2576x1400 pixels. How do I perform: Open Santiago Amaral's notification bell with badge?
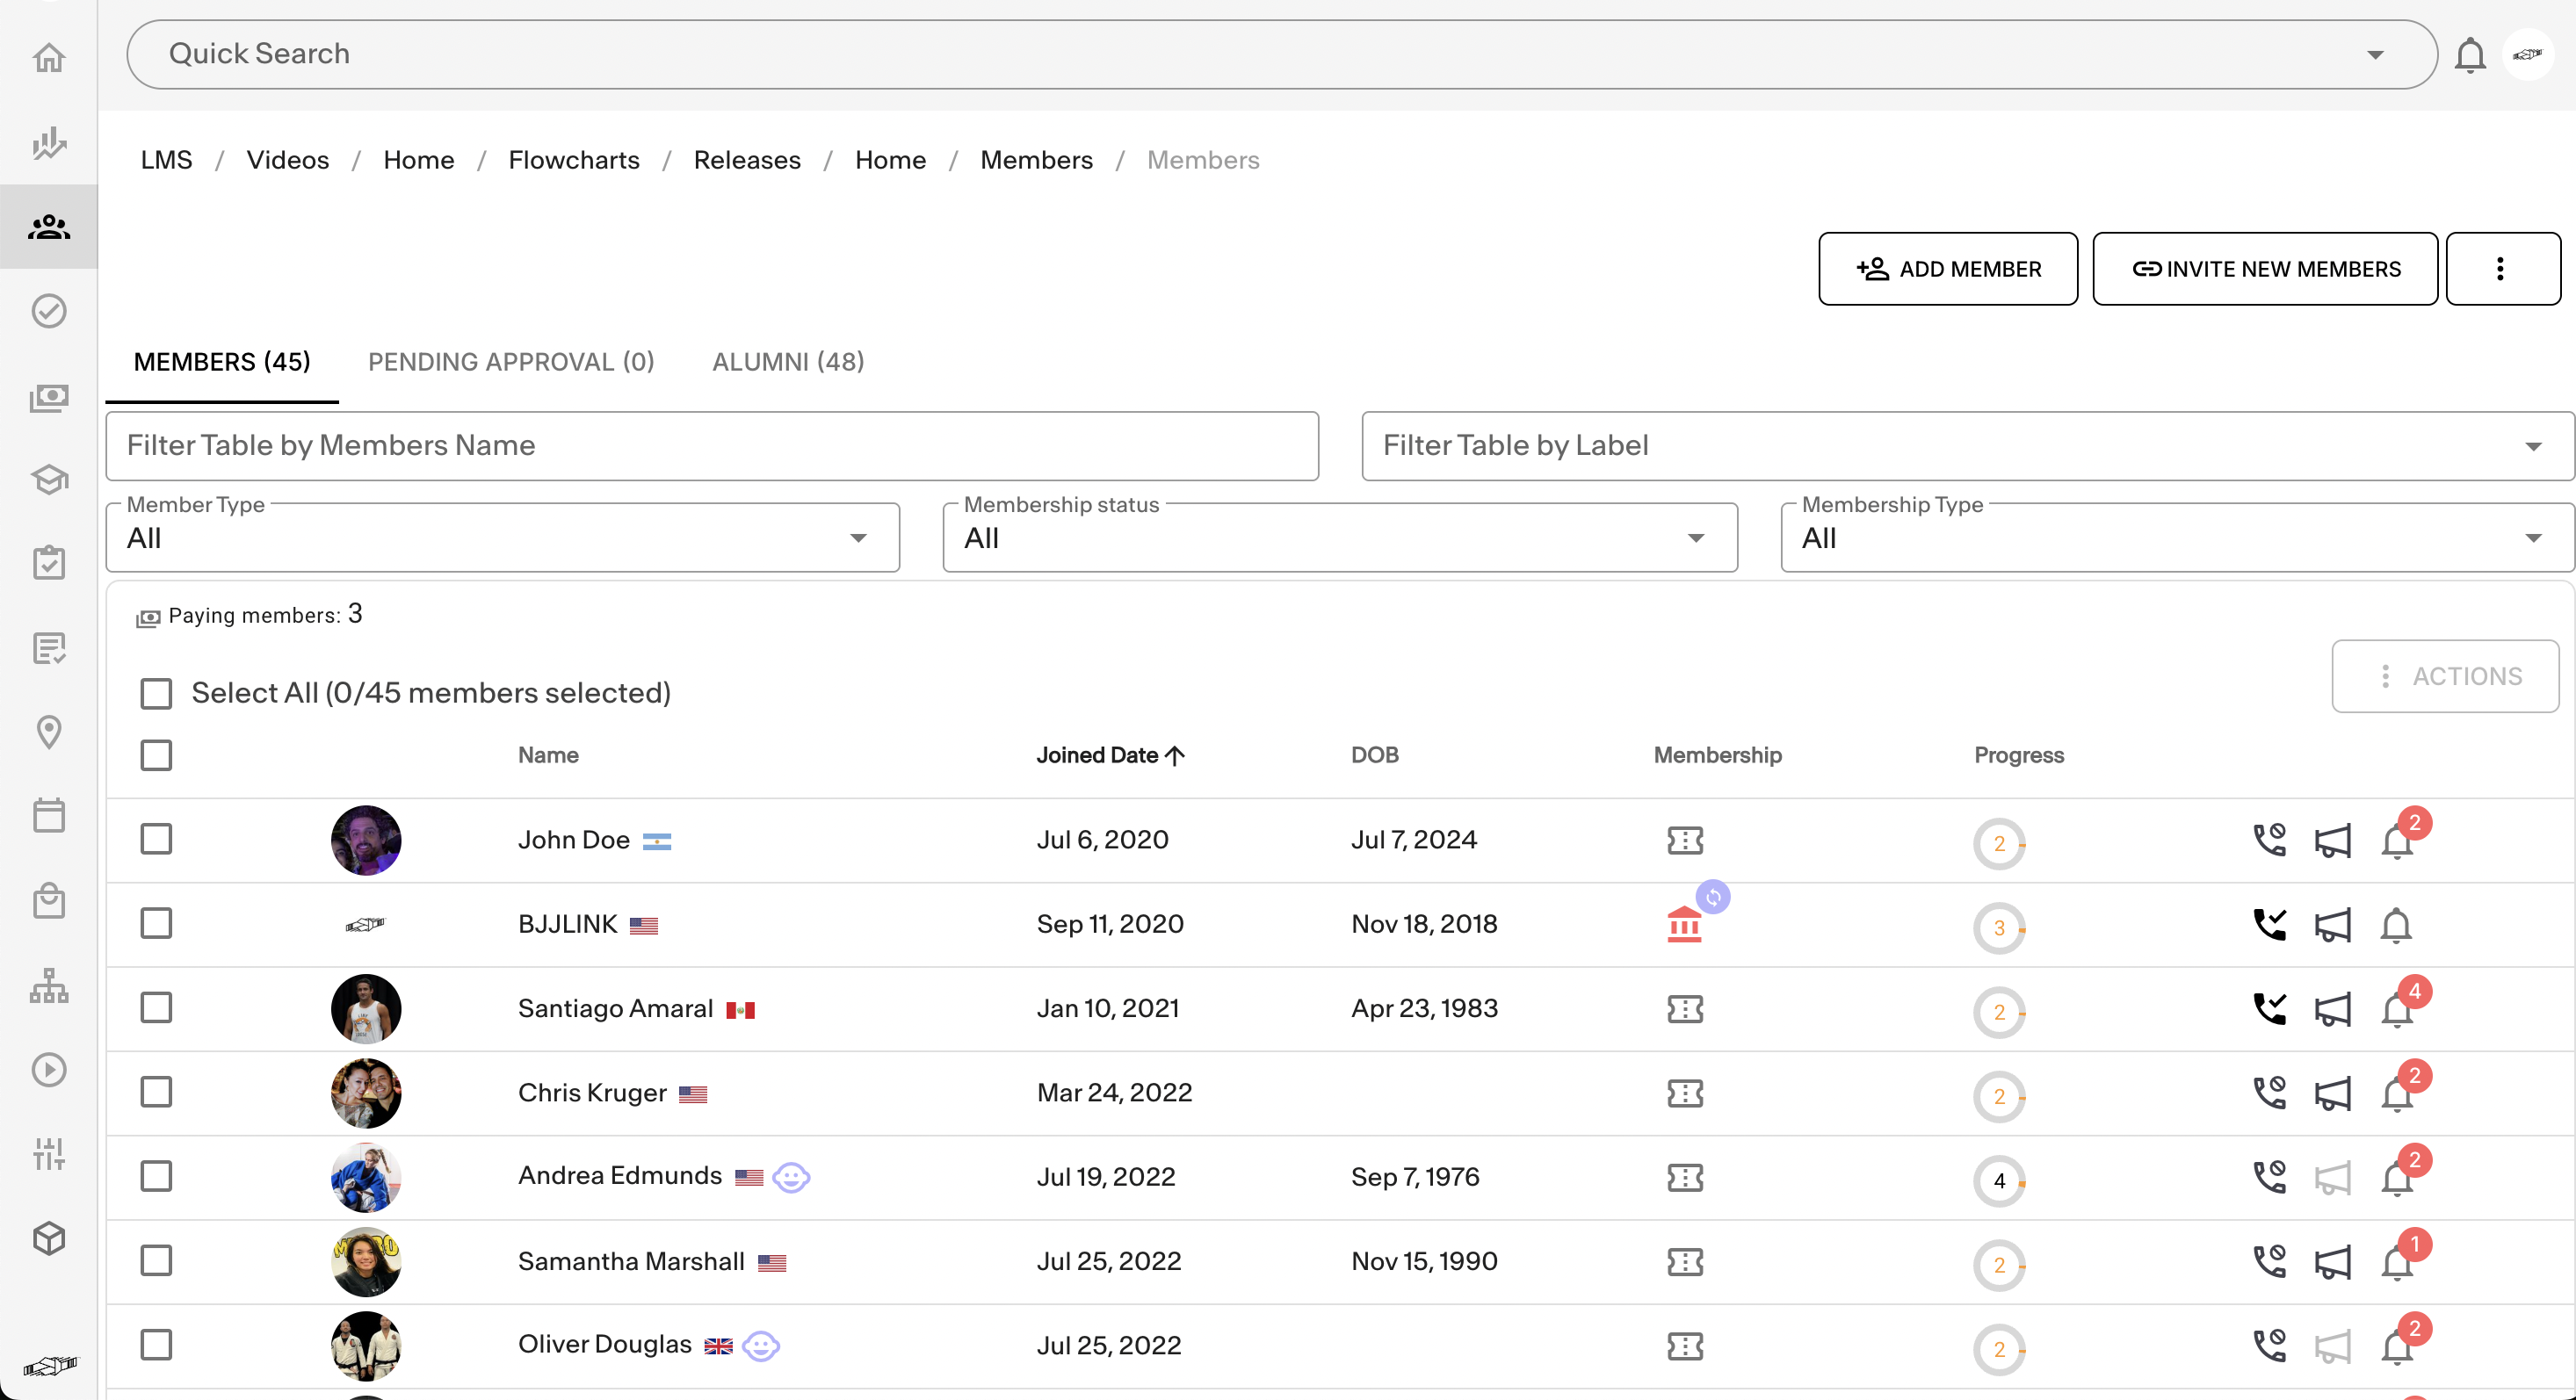2397,1009
